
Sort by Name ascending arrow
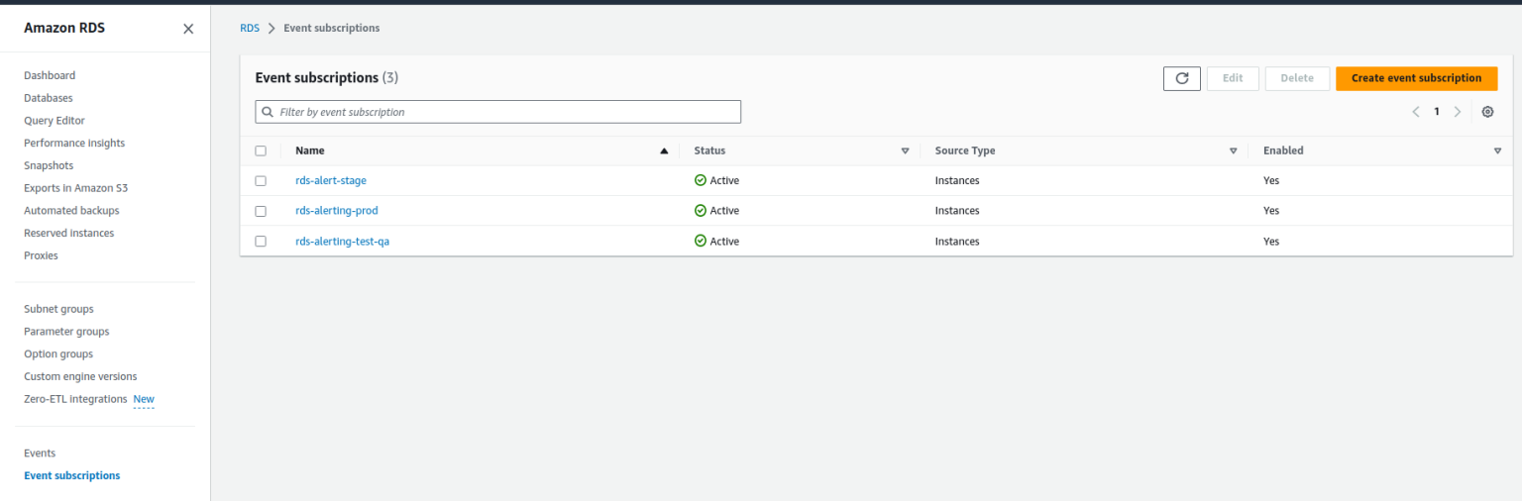664,150
